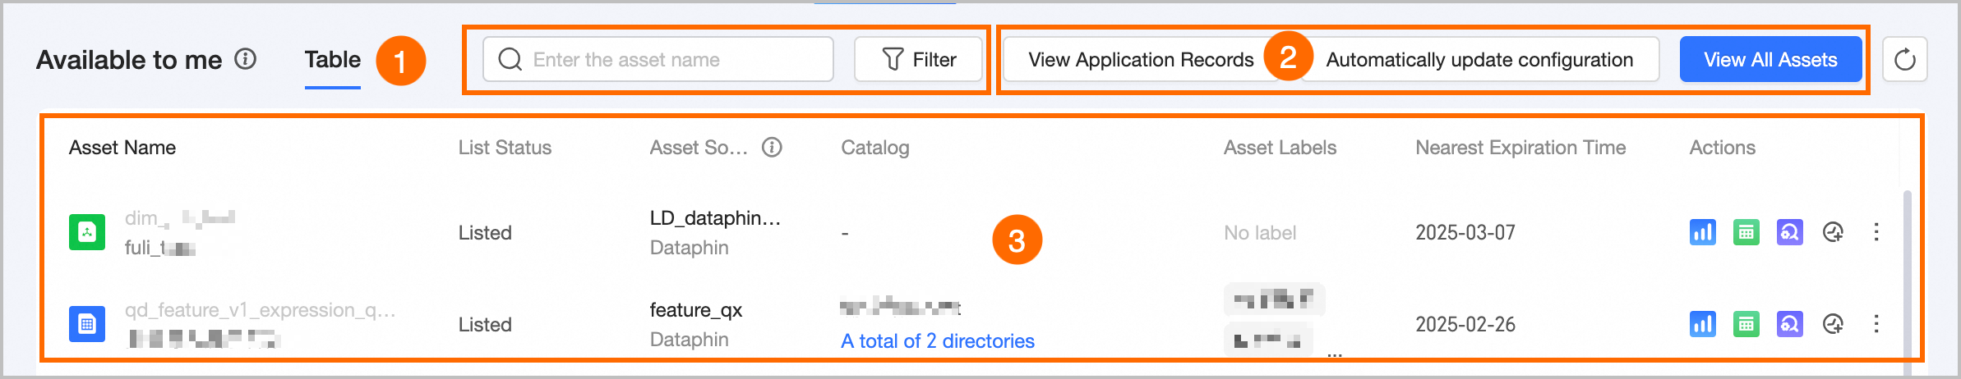
Task: Switch to the Table tab
Action: 332,60
